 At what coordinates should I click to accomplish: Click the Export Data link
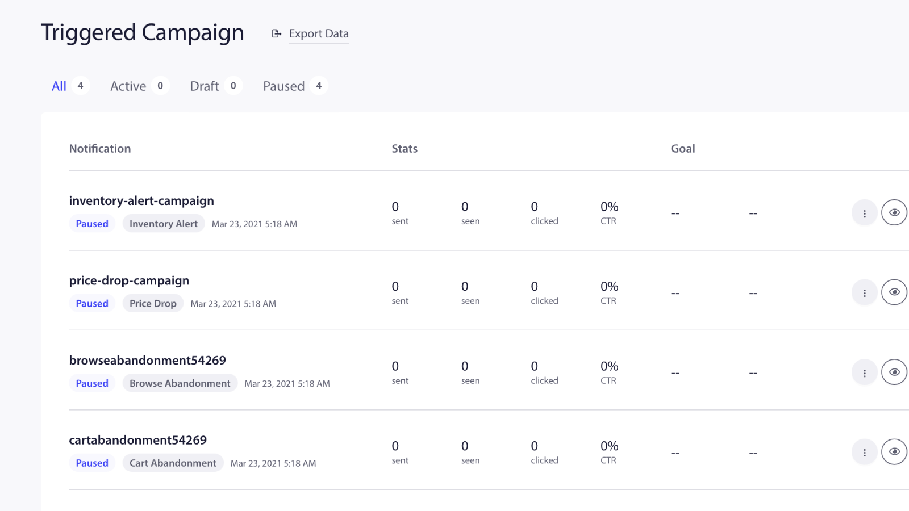click(319, 34)
